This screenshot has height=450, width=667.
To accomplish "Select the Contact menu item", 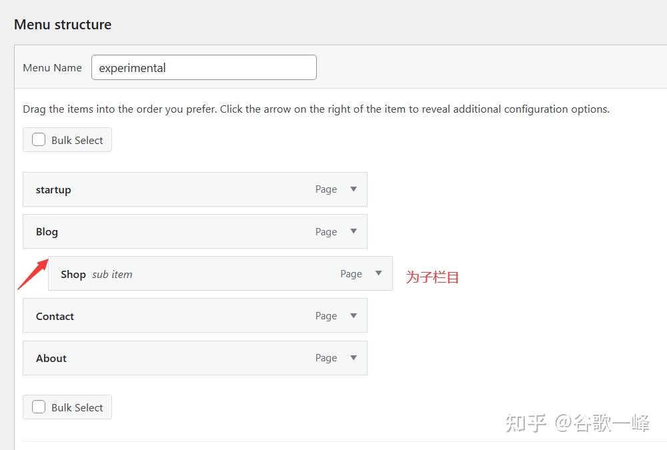I will click(55, 316).
